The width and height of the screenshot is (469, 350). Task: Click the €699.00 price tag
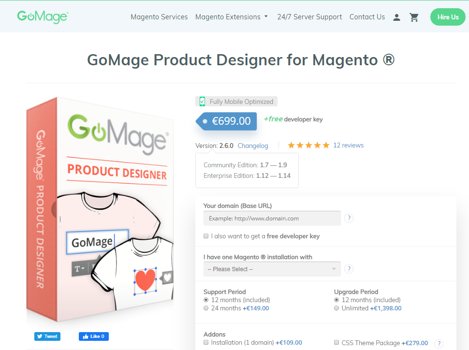(226, 121)
